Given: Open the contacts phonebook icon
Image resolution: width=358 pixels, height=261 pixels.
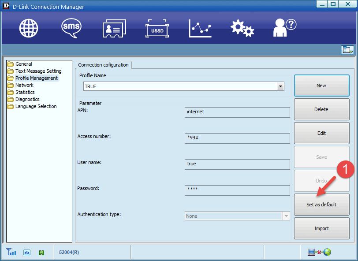Looking at the screenshot, I should [x=114, y=28].
